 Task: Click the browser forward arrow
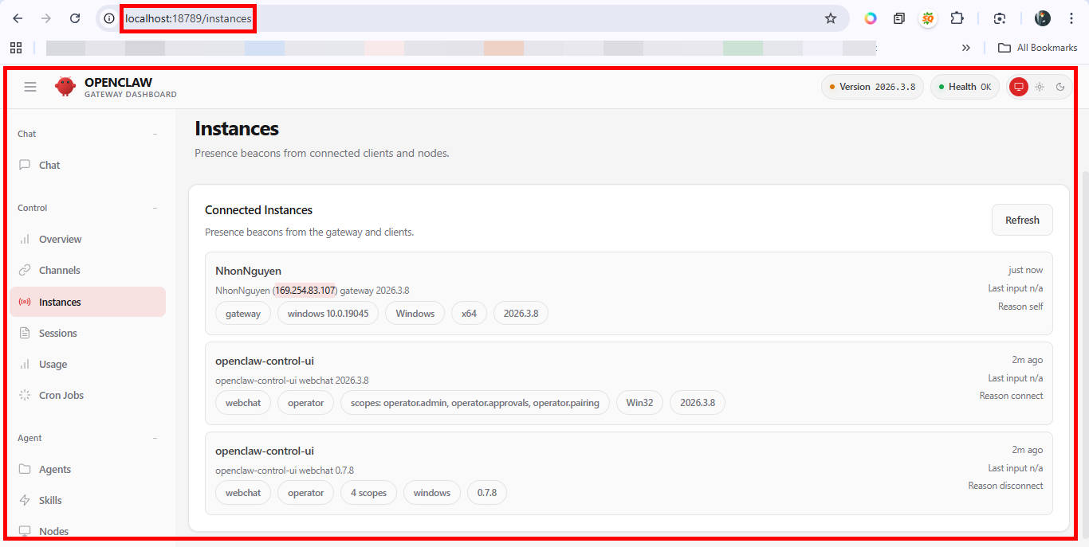pos(46,18)
